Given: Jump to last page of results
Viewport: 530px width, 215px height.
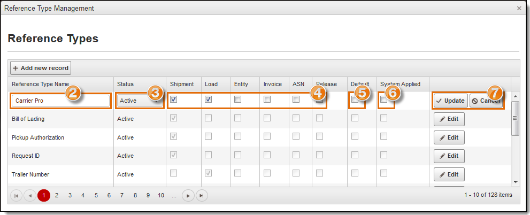Looking at the screenshot, I should coord(201,196).
